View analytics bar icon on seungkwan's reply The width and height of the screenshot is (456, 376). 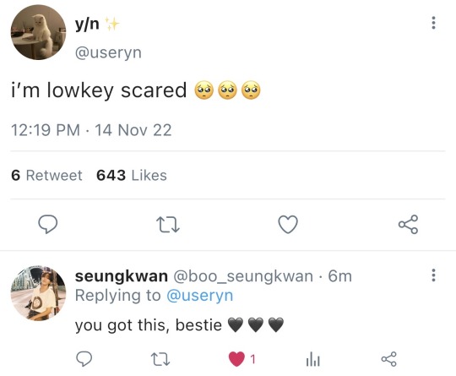point(313,359)
